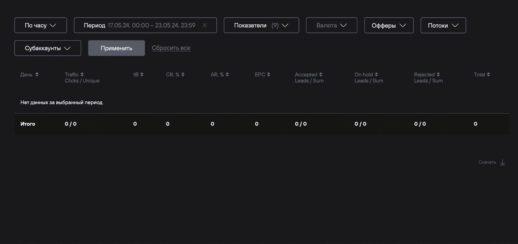Click the On hold sort icon
Screen dimensions: 518x244
point(376,75)
